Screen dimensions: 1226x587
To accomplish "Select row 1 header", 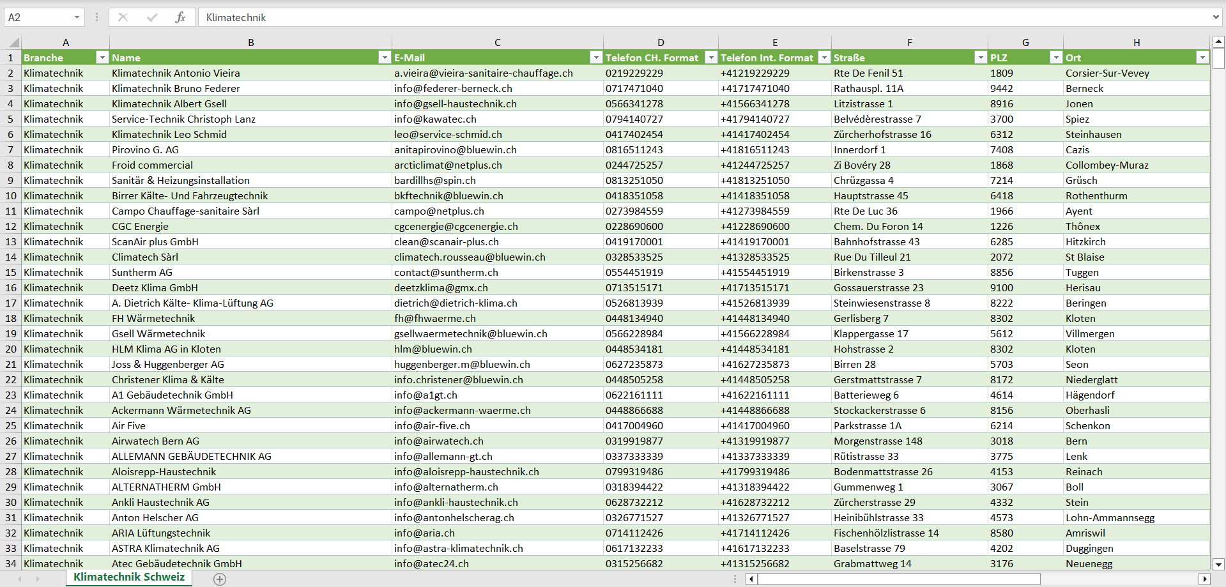I will click(x=11, y=57).
